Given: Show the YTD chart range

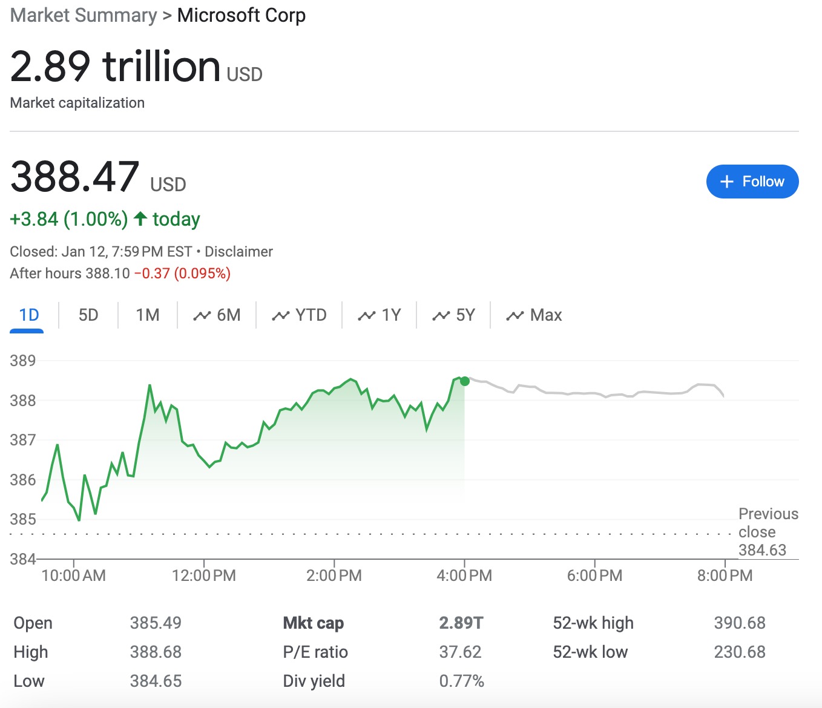Looking at the screenshot, I should [x=299, y=315].
